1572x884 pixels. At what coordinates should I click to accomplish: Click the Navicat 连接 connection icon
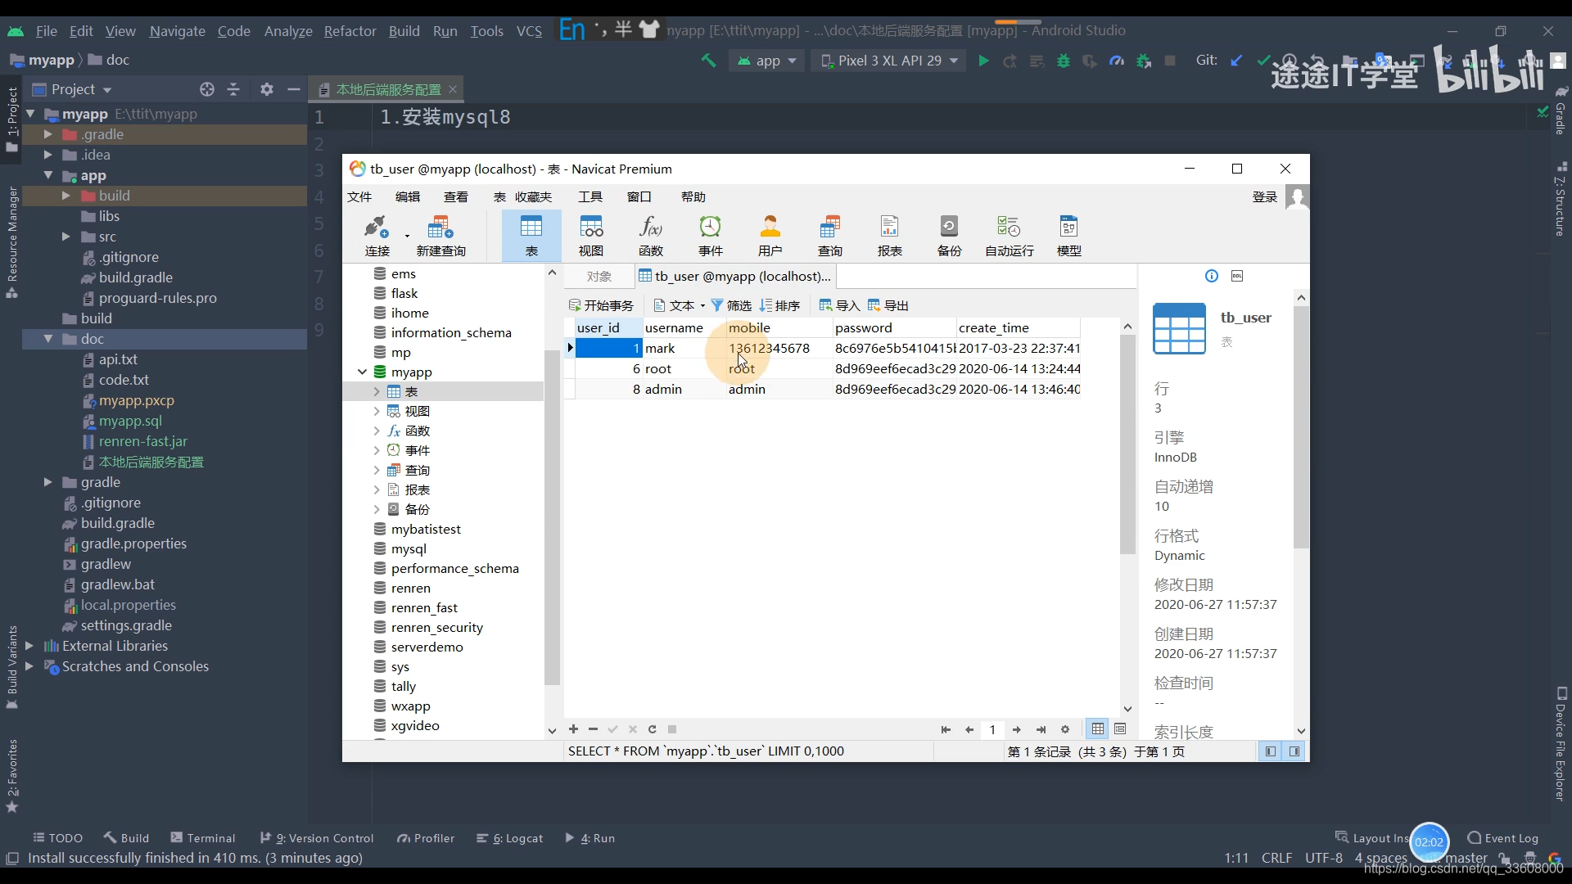[x=377, y=235]
